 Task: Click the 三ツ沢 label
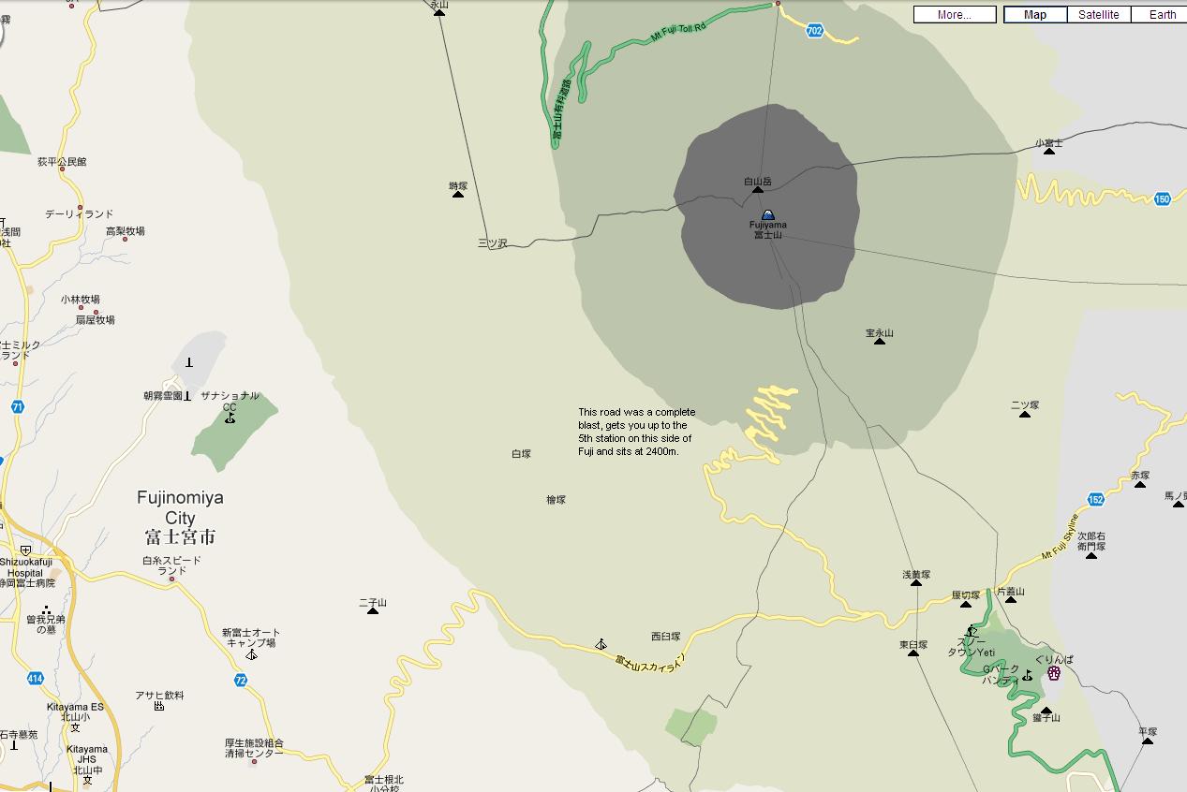(492, 243)
